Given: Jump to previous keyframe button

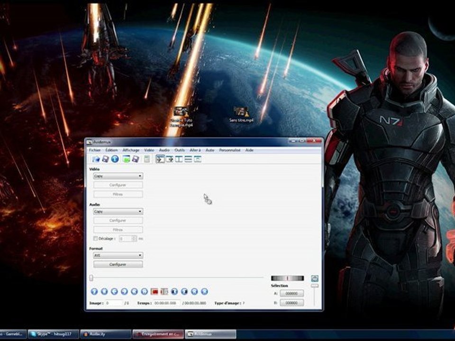Looking at the screenshot, I should point(134,291).
